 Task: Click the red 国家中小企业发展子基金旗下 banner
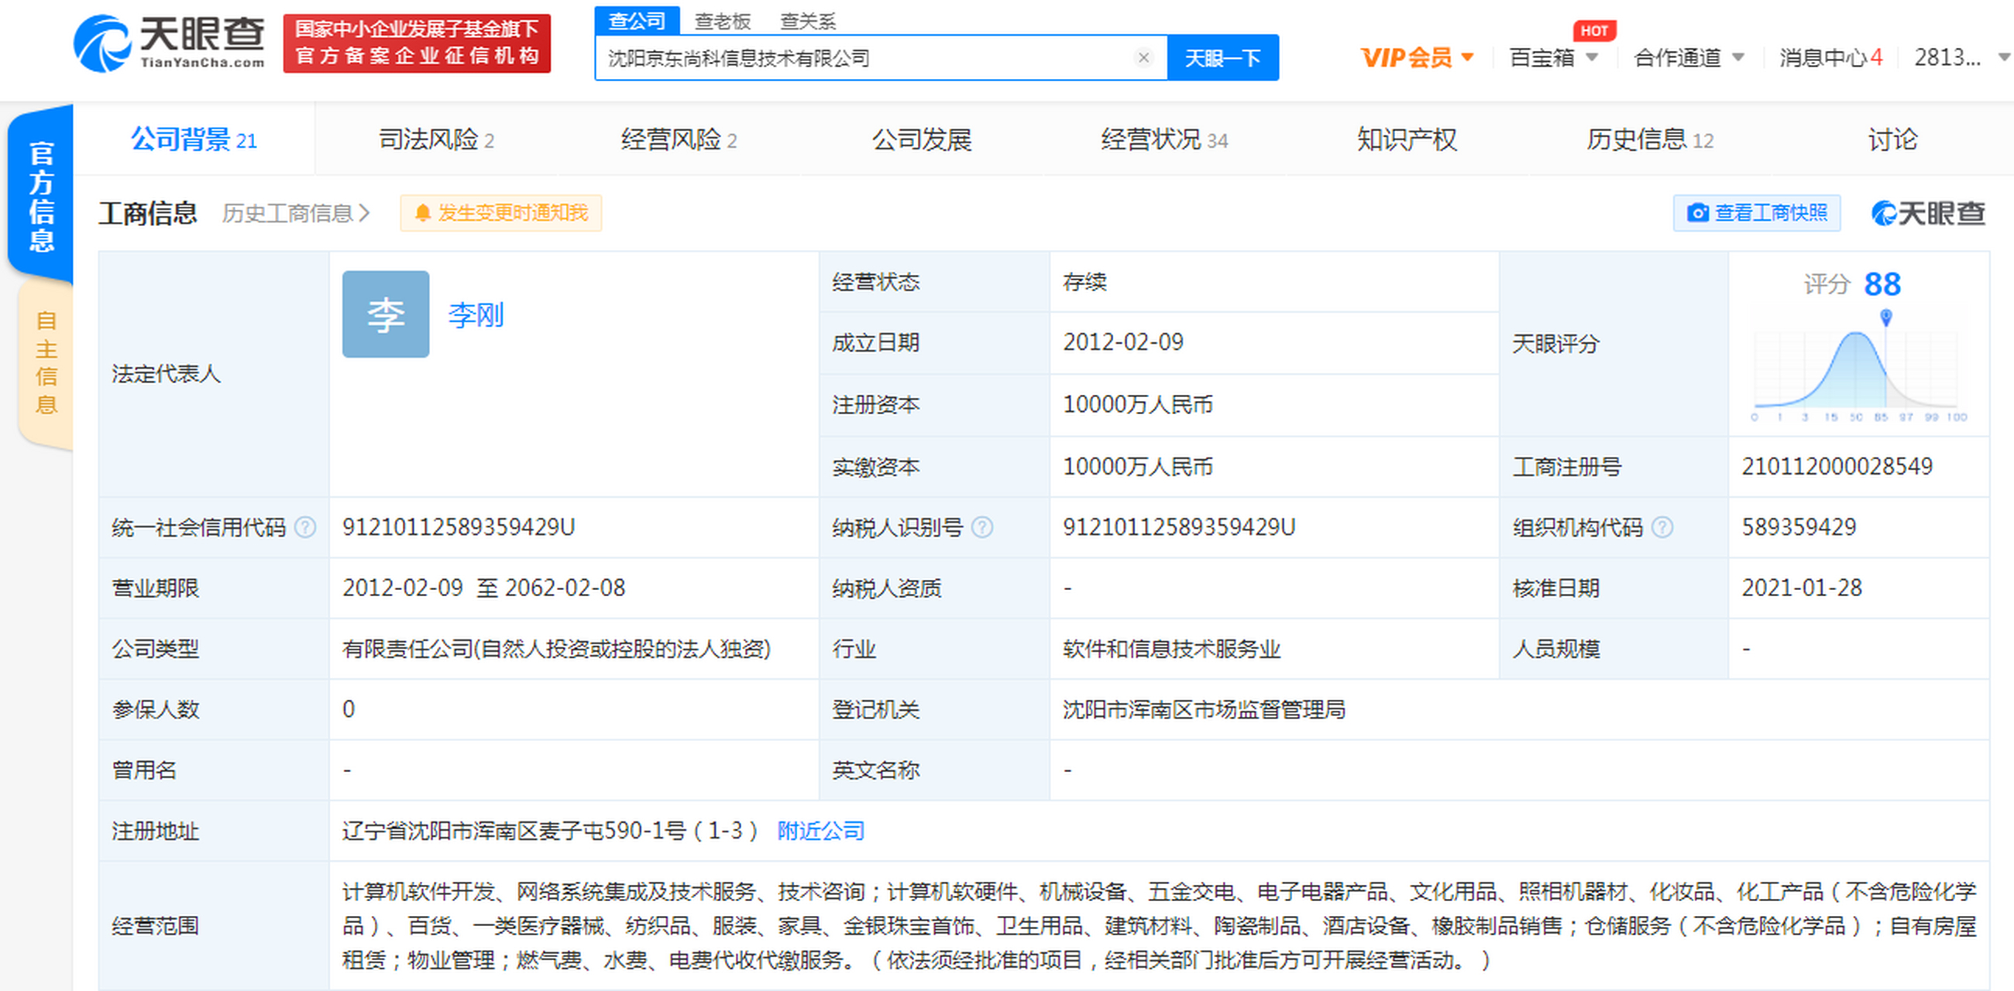417,43
